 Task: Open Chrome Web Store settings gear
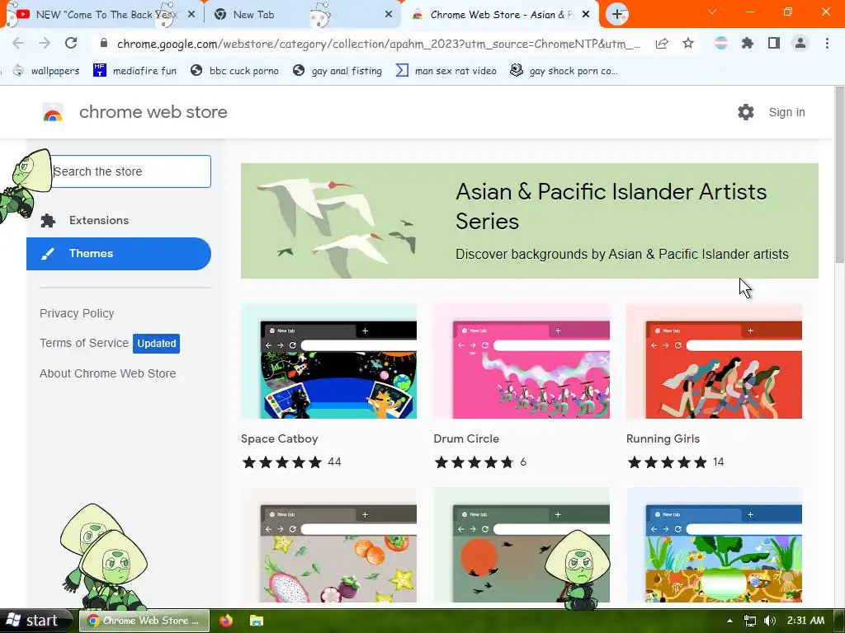[x=746, y=112]
